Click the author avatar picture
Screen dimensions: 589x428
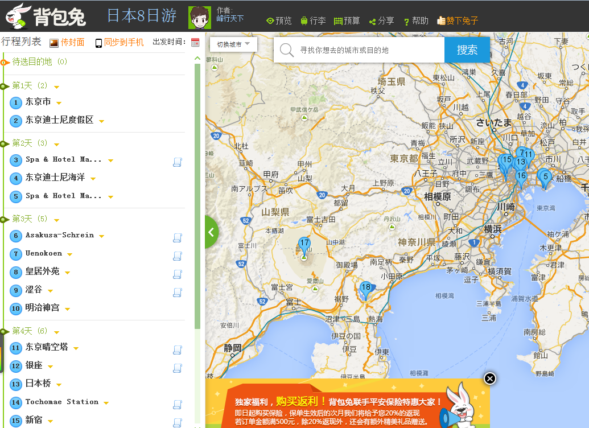point(199,18)
